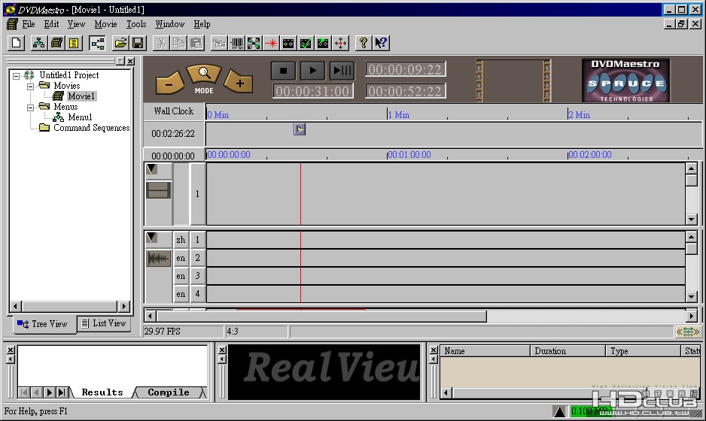Select Movie1 in the project tree

tap(81, 95)
